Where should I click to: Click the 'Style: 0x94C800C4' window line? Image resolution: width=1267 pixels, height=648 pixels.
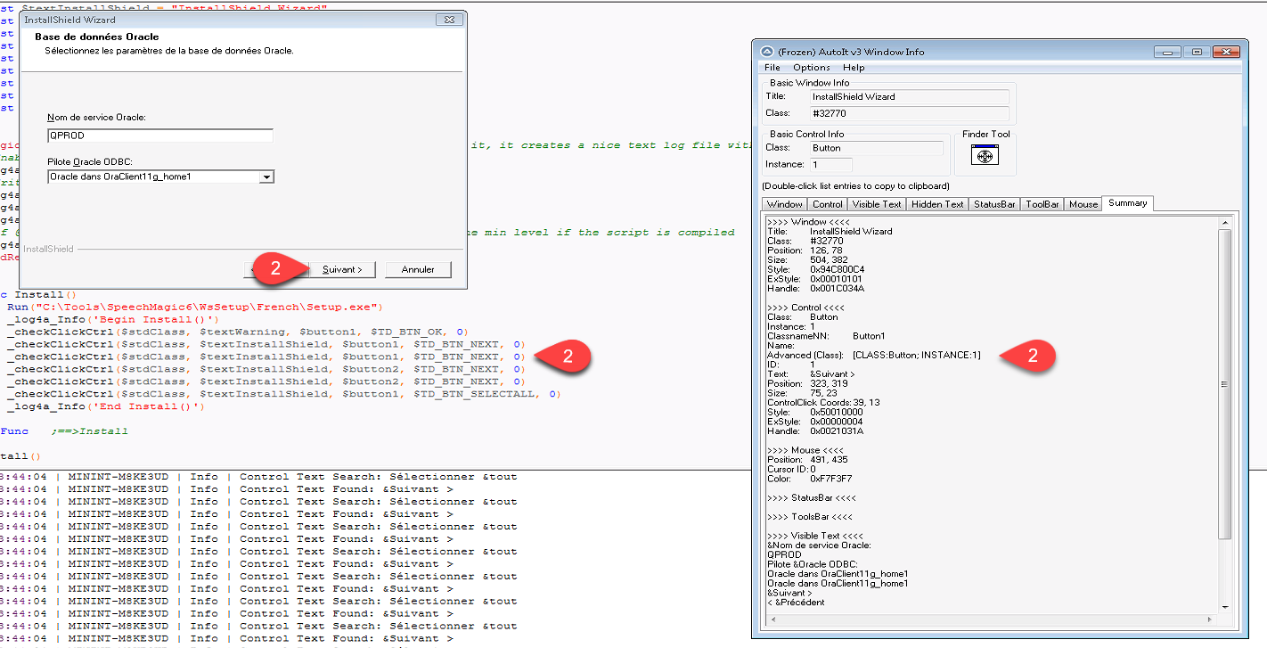click(x=815, y=269)
